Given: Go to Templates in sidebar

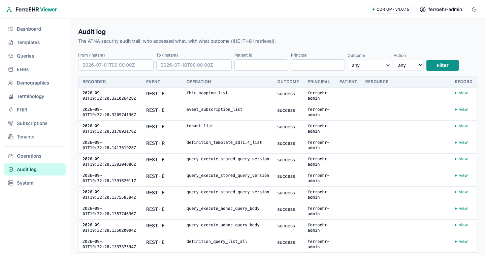Looking at the screenshot, I should [x=35, y=42].
